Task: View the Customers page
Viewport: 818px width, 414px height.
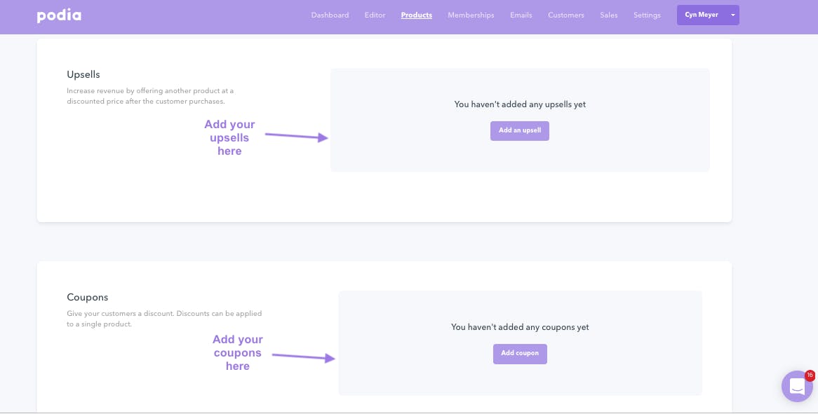Action: click(565, 15)
